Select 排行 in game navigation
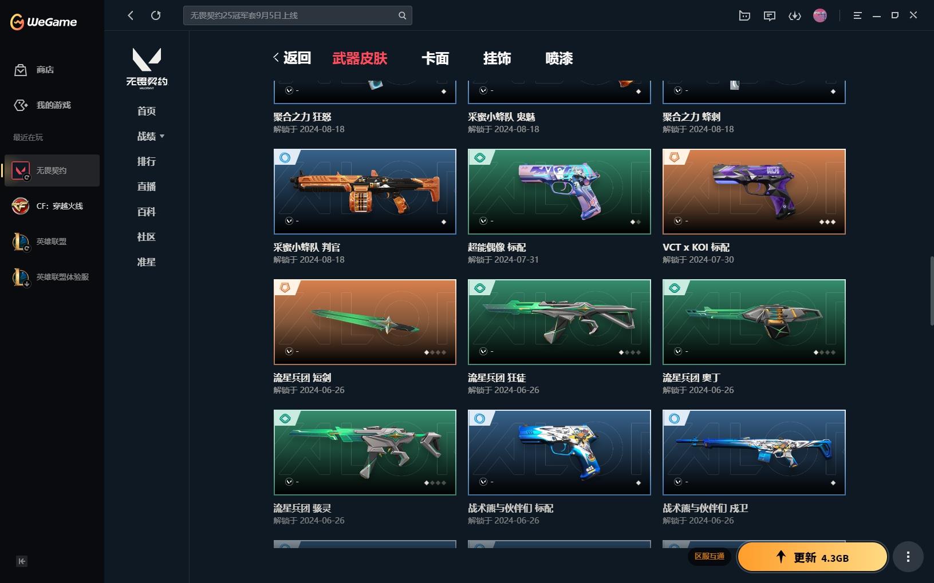The width and height of the screenshot is (934, 583). point(147,161)
